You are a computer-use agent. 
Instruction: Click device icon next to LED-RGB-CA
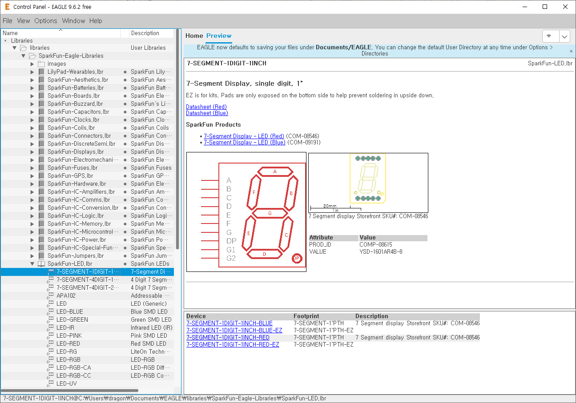[x=50, y=367]
